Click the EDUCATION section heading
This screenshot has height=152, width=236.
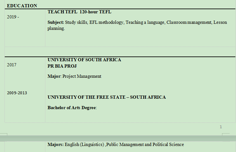22,6
